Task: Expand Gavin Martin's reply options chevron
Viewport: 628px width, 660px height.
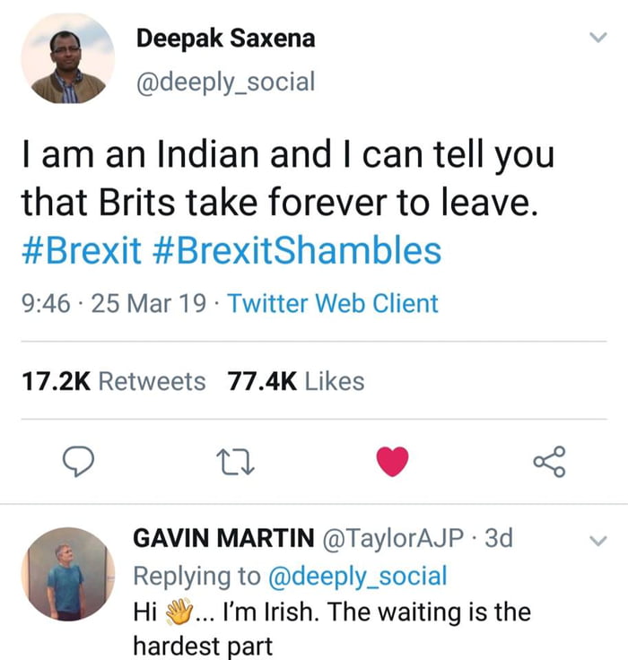Action: (596, 540)
